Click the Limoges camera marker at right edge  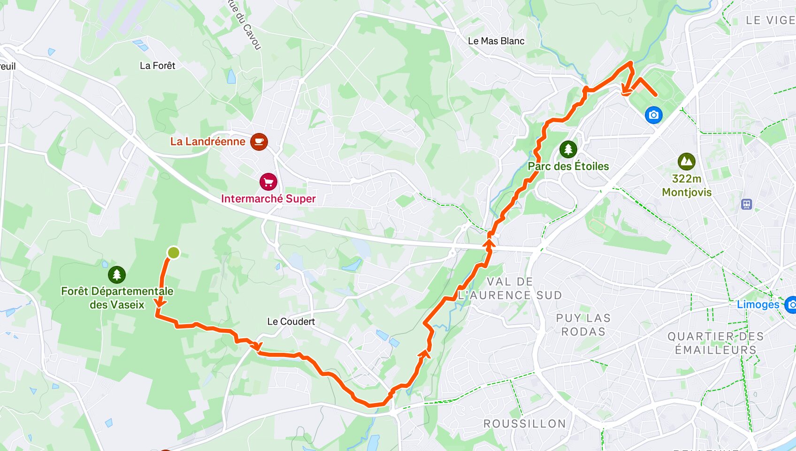(791, 304)
